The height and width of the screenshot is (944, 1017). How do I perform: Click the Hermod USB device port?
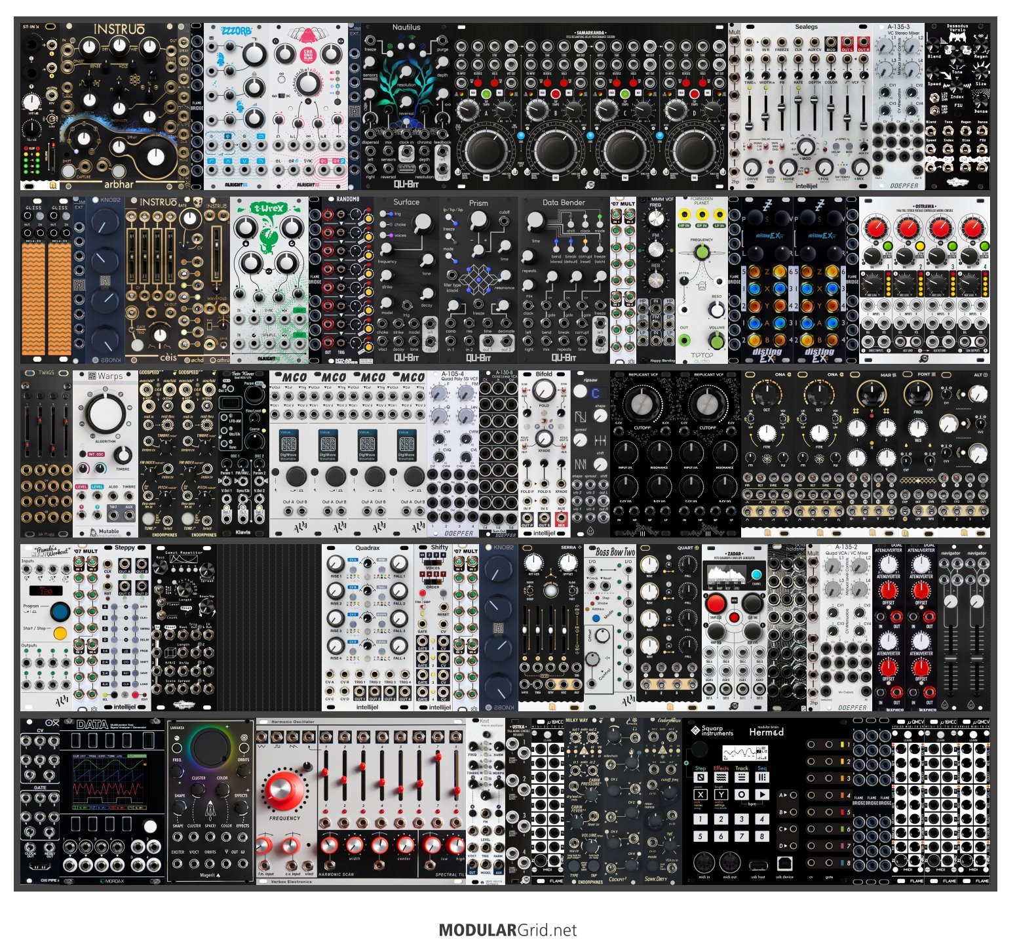tap(784, 863)
